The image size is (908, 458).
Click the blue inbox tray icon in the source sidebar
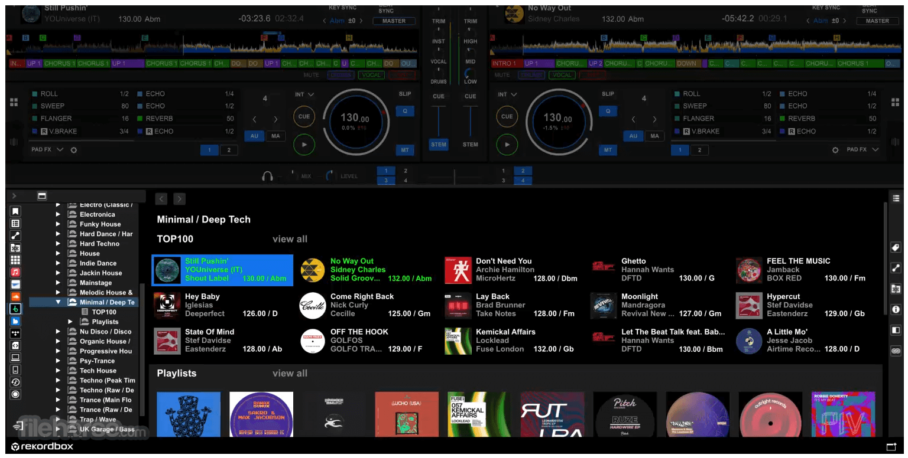click(x=15, y=284)
